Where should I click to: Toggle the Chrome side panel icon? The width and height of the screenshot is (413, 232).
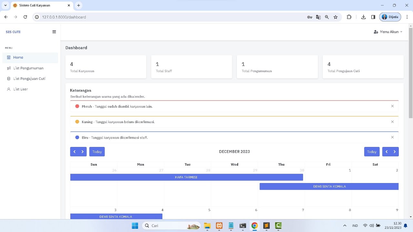tap(373, 17)
